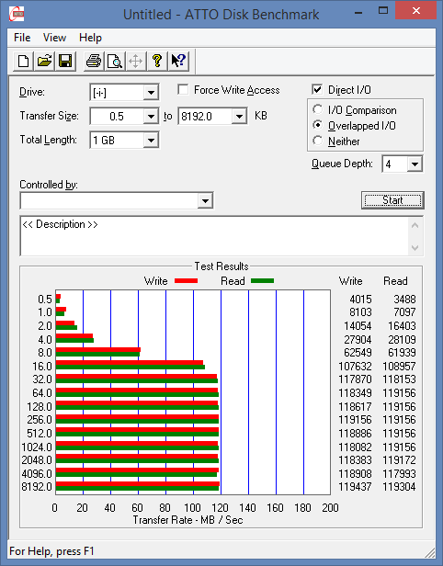The width and height of the screenshot is (443, 566).
Task: Print the results with printer icon
Action: point(94,61)
